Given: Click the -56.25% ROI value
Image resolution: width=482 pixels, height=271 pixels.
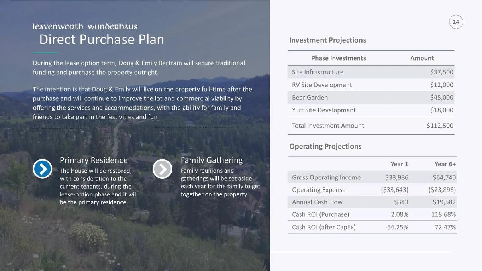Looking at the screenshot, I should point(397,228).
